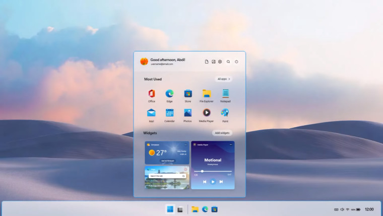Open Media Player app in Most Used
Image resolution: width=383 pixels, height=216 pixels.
point(207,116)
